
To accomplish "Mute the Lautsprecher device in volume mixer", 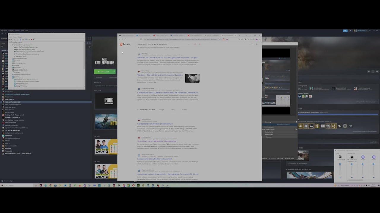I will pyautogui.click(x=340, y=177).
